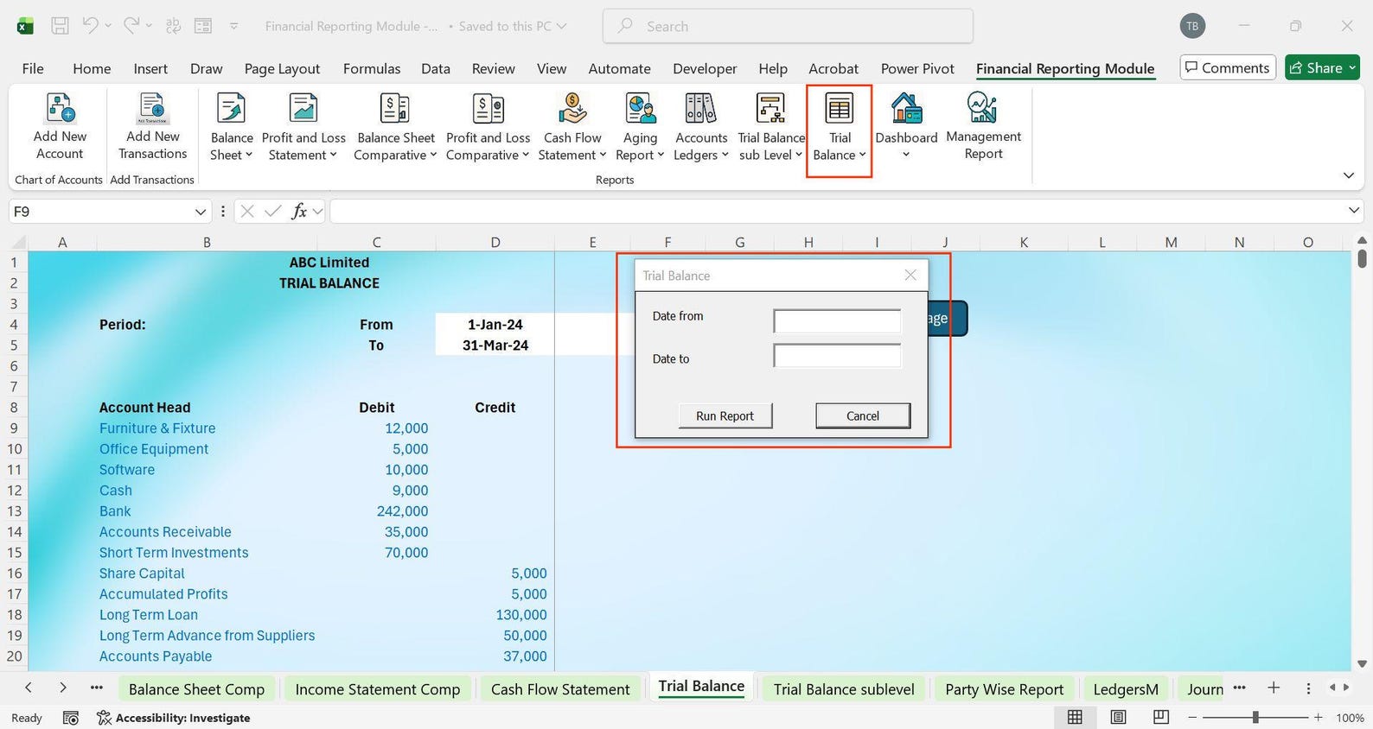
Task: Open Profit and Loss Comparative report
Action: (x=488, y=128)
